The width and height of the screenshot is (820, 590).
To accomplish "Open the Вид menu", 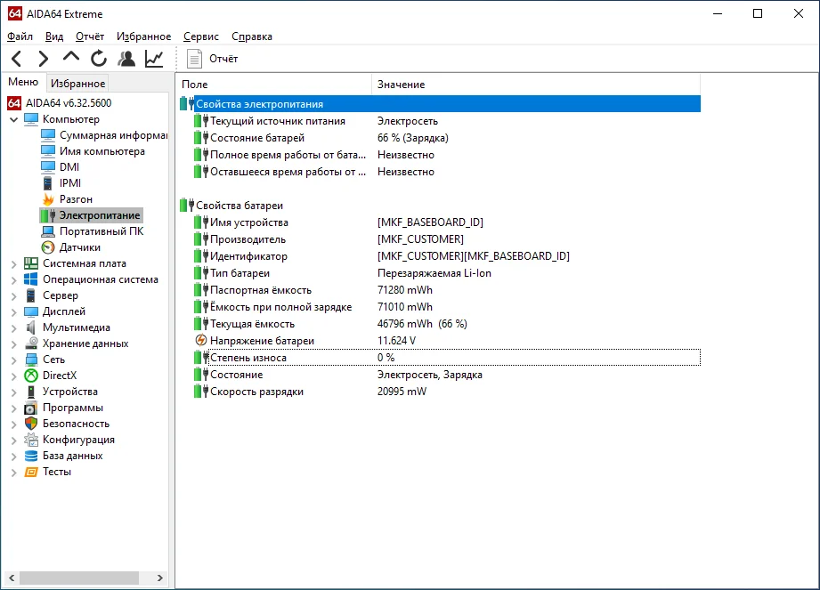I will pyautogui.click(x=54, y=36).
